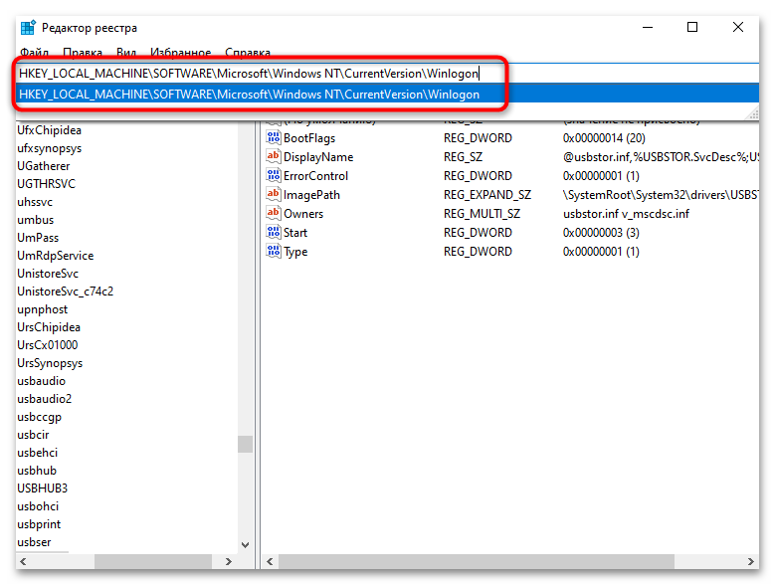Select the usbaudio key
775x585 pixels.
(41, 381)
